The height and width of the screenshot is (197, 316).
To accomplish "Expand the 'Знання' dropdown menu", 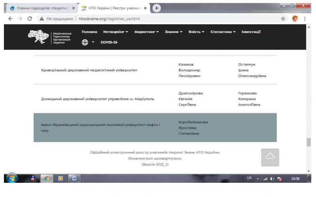I will coord(173,32).
